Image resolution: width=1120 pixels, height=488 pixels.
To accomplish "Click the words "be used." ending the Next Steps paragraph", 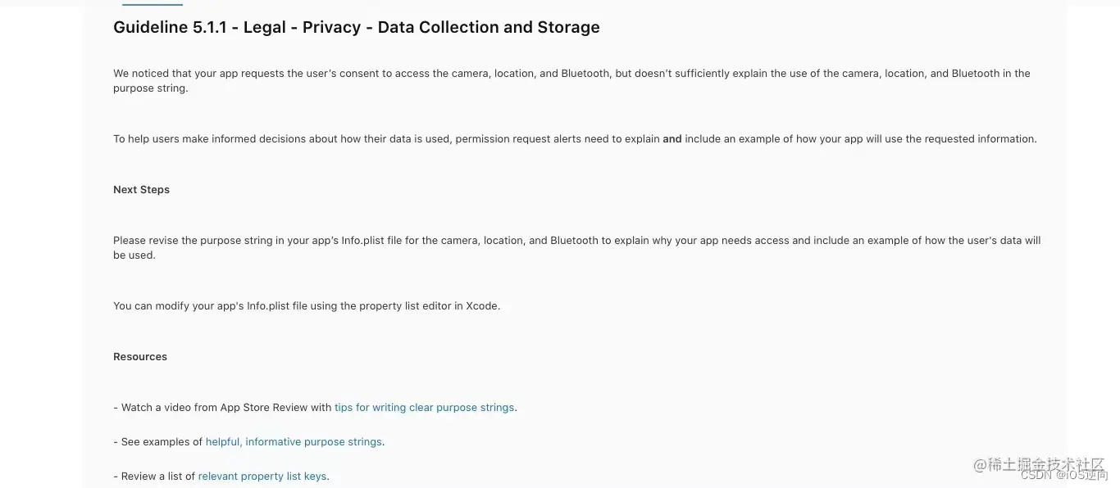I will pyautogui.click(x=134, y=255).
